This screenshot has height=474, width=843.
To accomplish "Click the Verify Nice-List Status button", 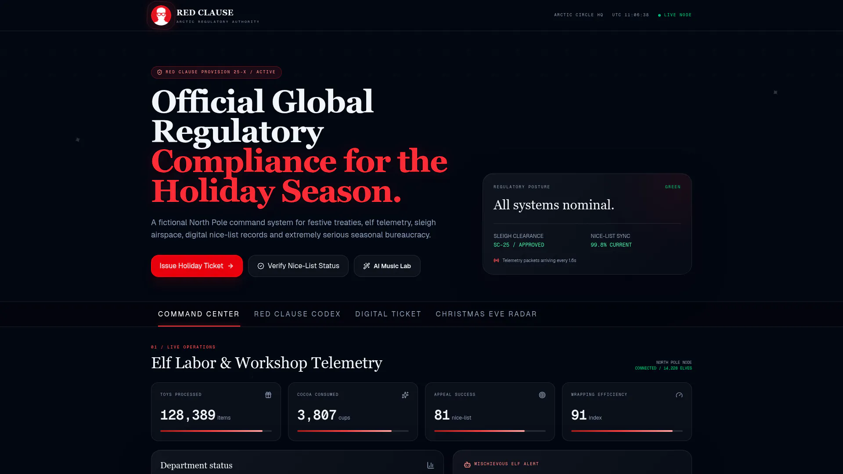I will click(x=298, y=266).
